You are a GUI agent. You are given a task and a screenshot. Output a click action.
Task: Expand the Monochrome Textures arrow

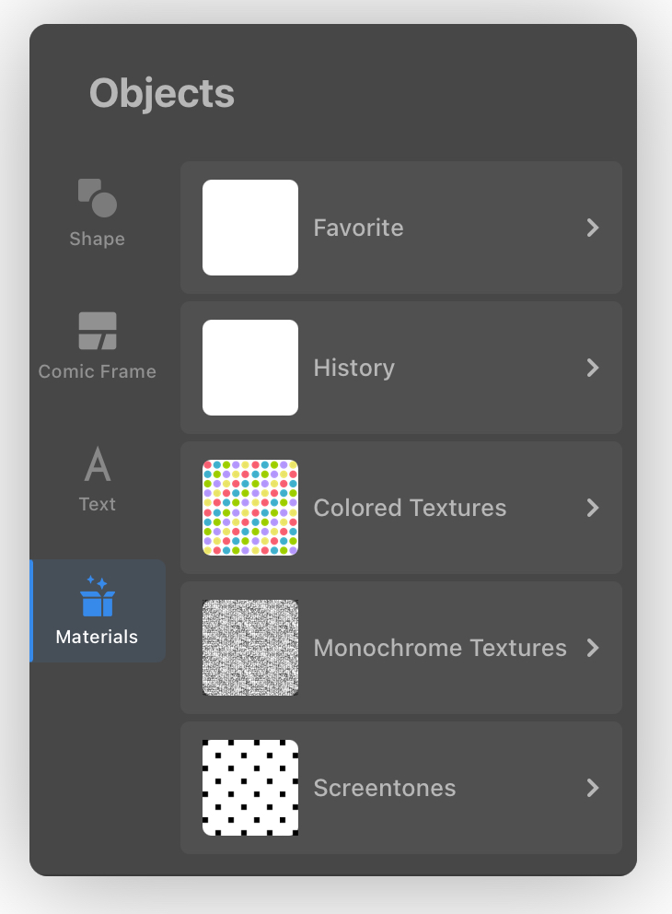(x=592, y=648)
